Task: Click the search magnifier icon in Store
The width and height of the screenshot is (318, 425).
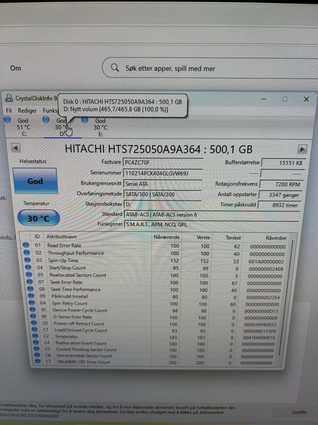Action: 115,68
